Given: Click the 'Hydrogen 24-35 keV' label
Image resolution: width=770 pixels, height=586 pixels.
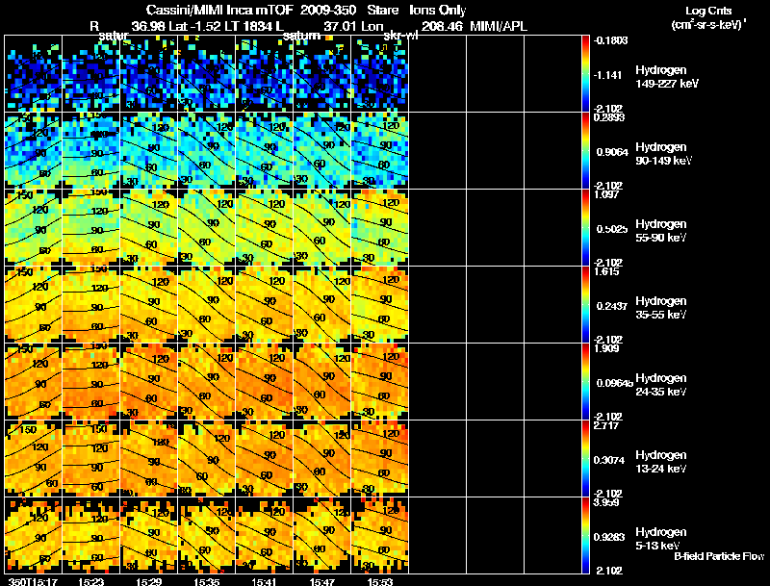Looking at the screenshot, I should pos(661,385).
